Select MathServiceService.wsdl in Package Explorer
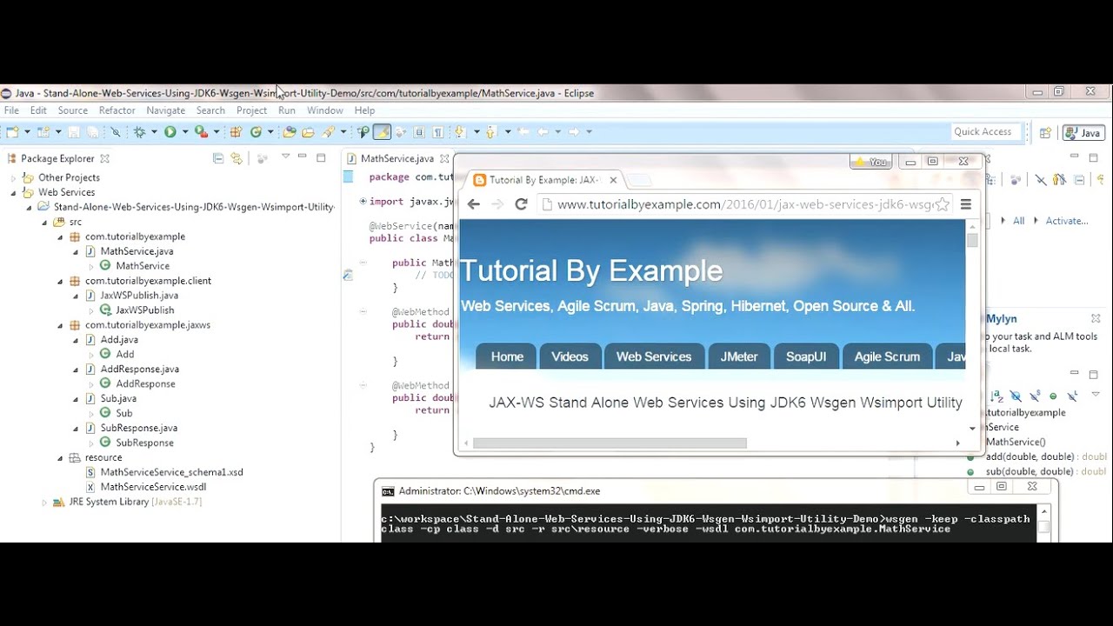This screenshot has width=1113, height=626. coord(153,487)
